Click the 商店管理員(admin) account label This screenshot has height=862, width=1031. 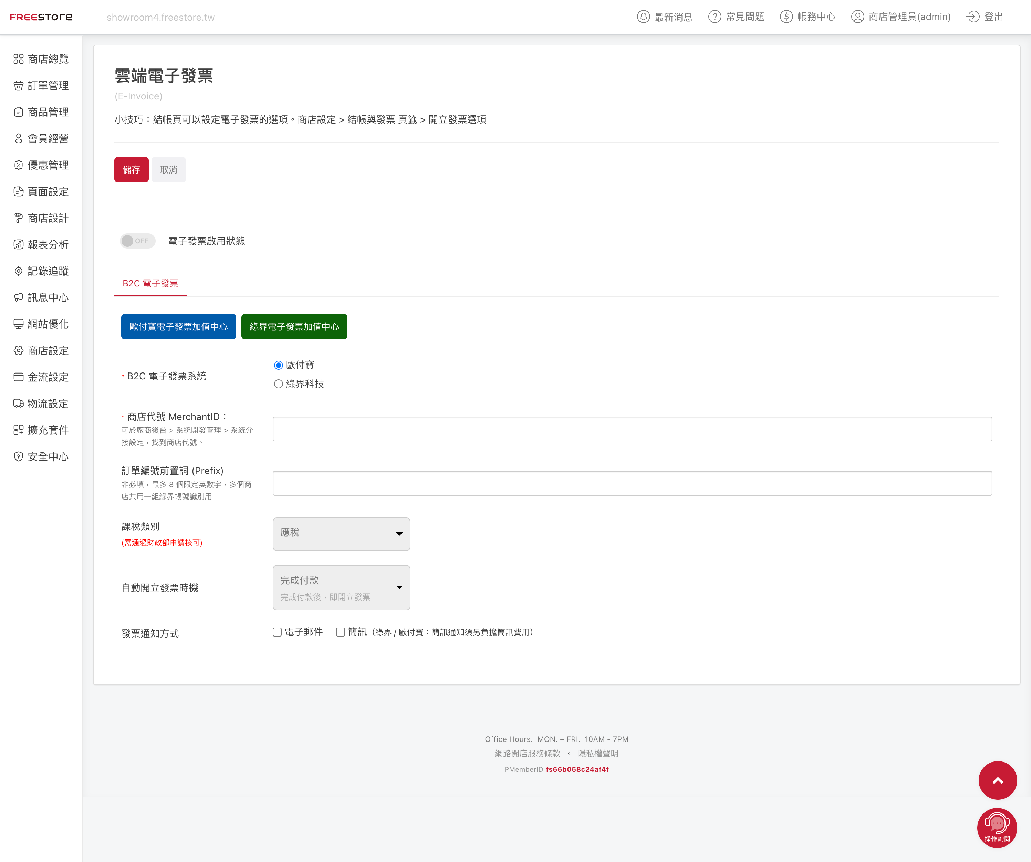909,17
